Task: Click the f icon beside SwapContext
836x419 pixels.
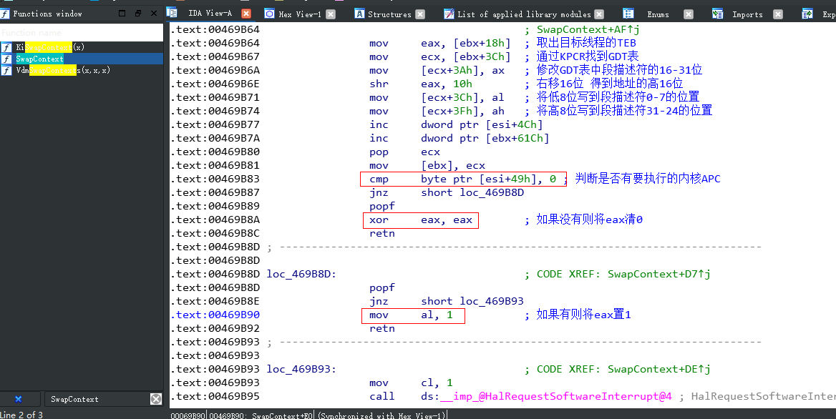Action: tap(6, 59)
